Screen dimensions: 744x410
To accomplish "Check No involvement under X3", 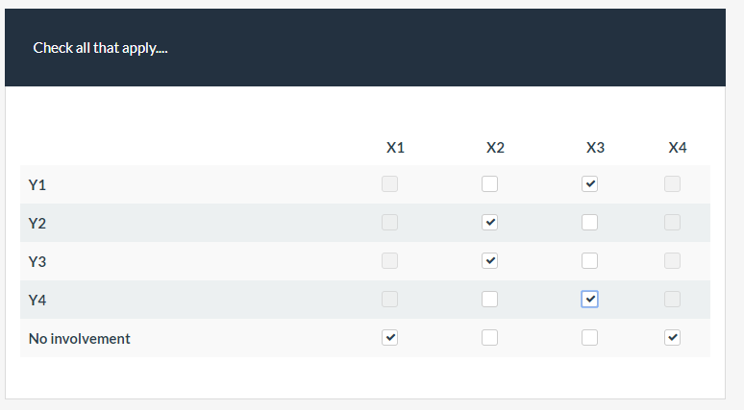I will (590, 338).
